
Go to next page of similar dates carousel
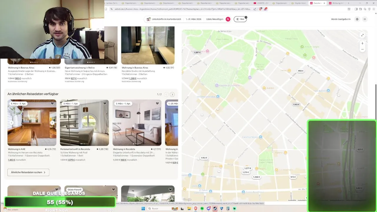point(172,94)
